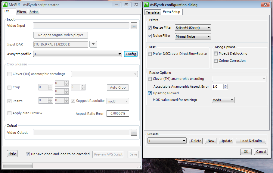The image size is (273, 173).
Task: Open the Minimal Noise filter dropdown
Action: (x=193, y=36)
